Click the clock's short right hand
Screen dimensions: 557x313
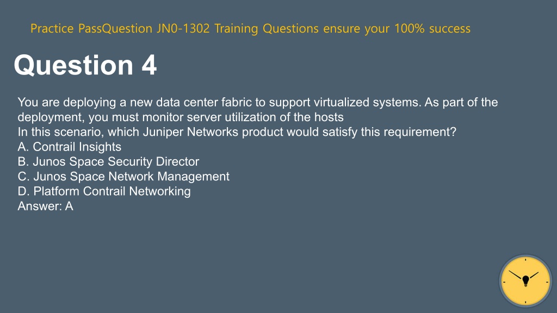pos(534,276)
